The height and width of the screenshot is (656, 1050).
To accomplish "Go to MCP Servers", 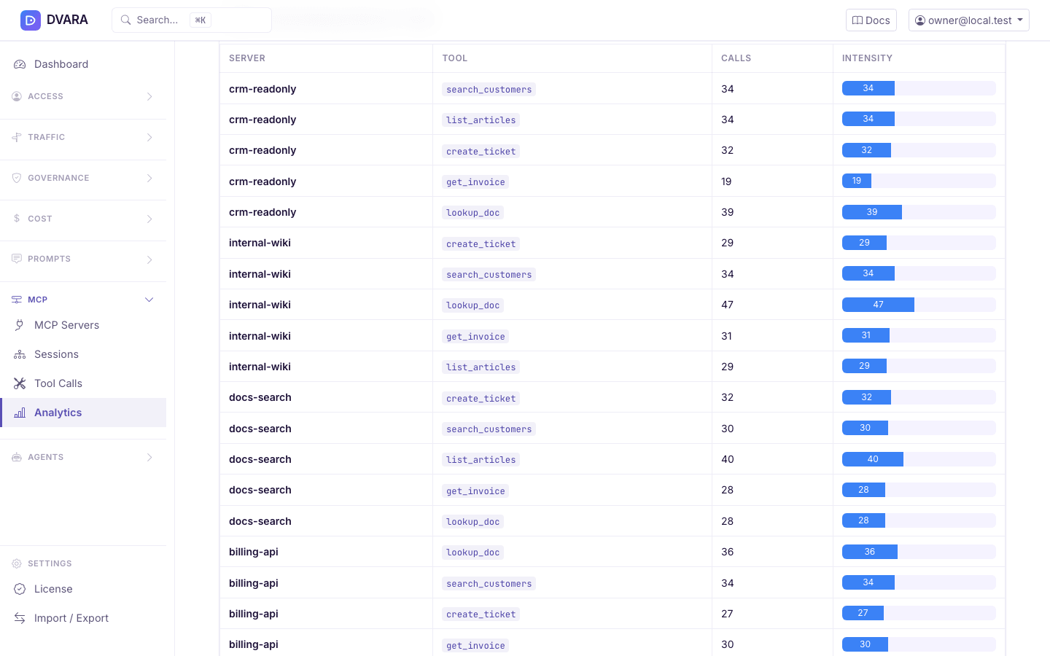I will (83, 325).
